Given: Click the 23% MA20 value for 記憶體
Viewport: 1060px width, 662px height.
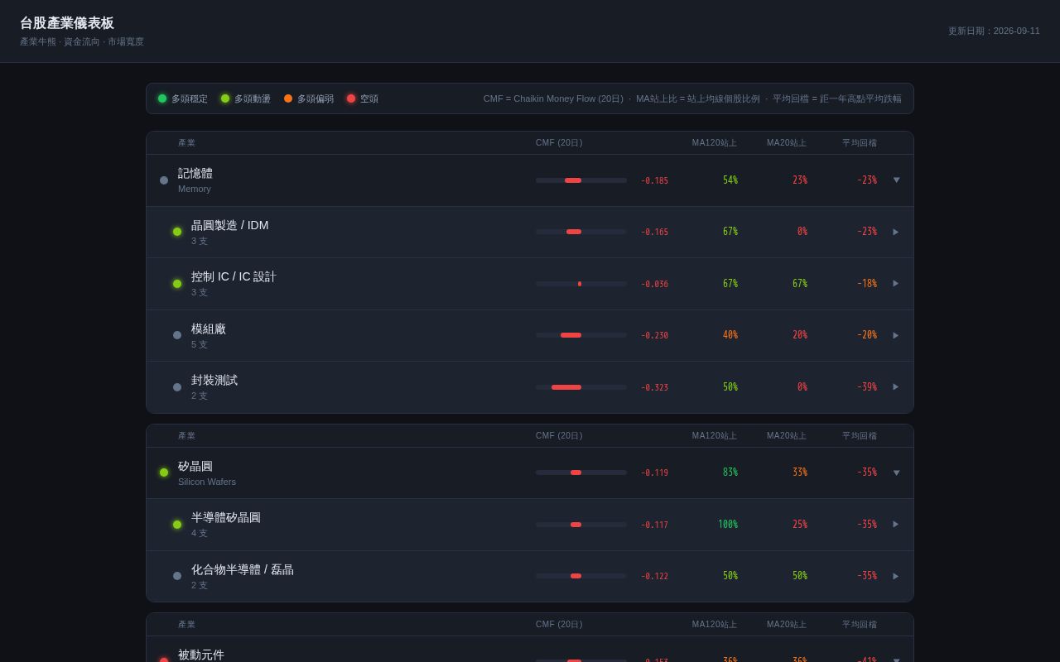Looking at the screenshot, I should point(800,180).
